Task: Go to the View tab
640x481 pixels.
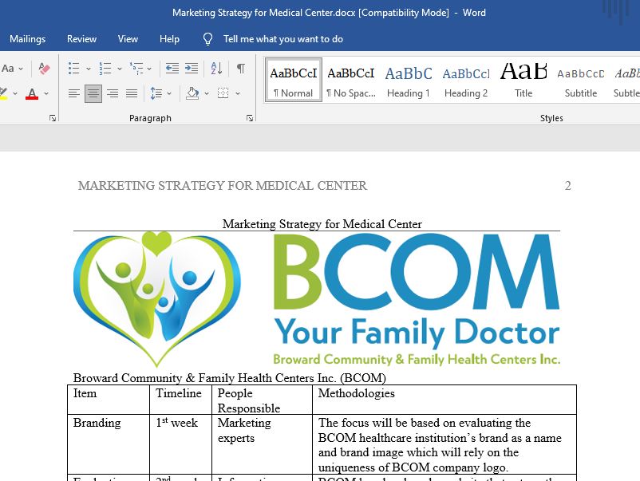Action: pyautogui.click(x=128, y=39)
